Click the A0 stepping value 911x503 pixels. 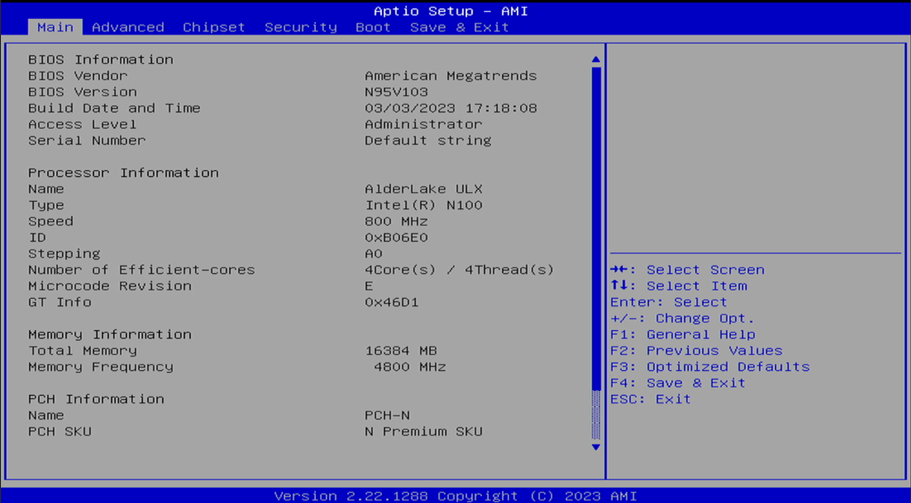pos(373,253)
